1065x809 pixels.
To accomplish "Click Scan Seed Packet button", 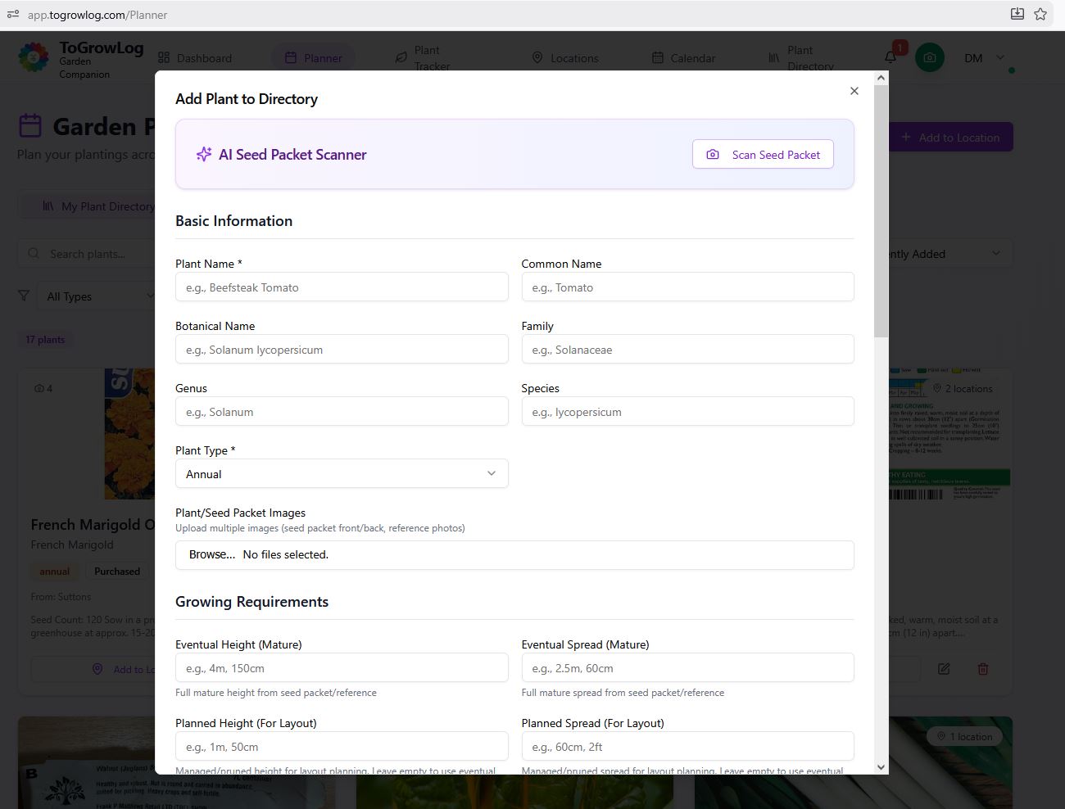I will coord(763,155).
